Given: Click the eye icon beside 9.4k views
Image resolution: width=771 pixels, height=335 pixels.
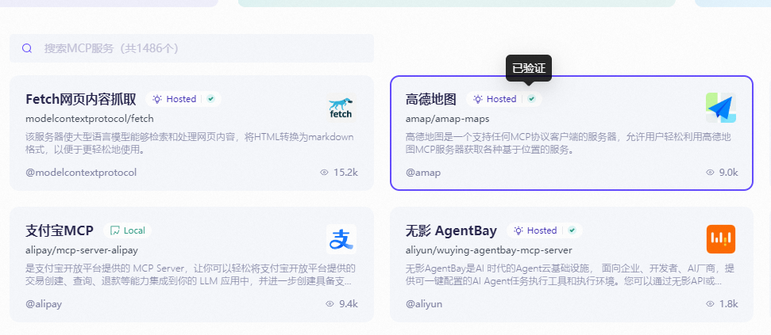Looking at the screenshot, I should click(x=330, y=304).
